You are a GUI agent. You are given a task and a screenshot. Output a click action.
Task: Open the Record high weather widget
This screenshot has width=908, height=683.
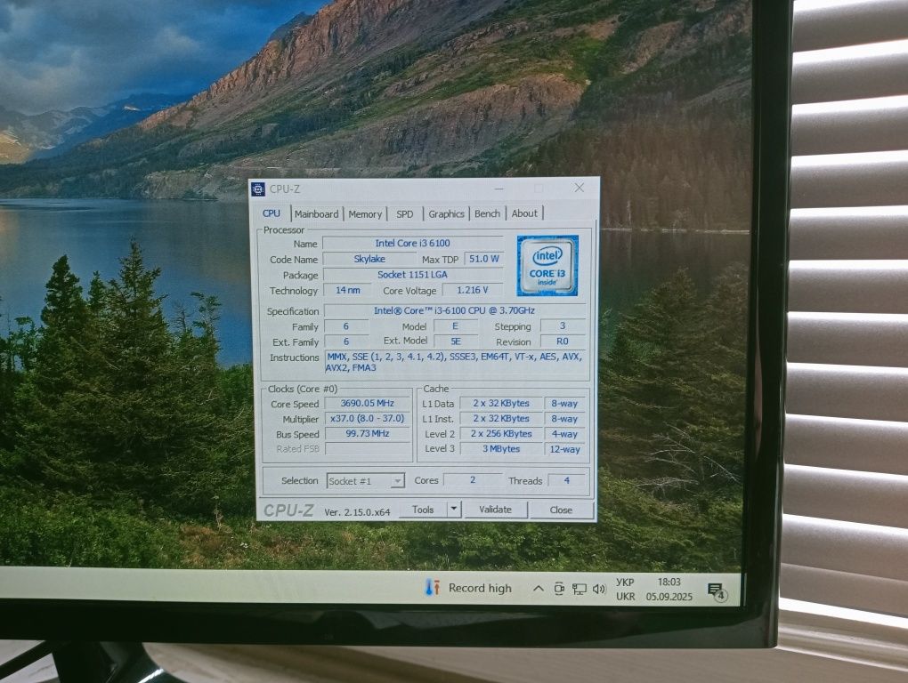469,588
